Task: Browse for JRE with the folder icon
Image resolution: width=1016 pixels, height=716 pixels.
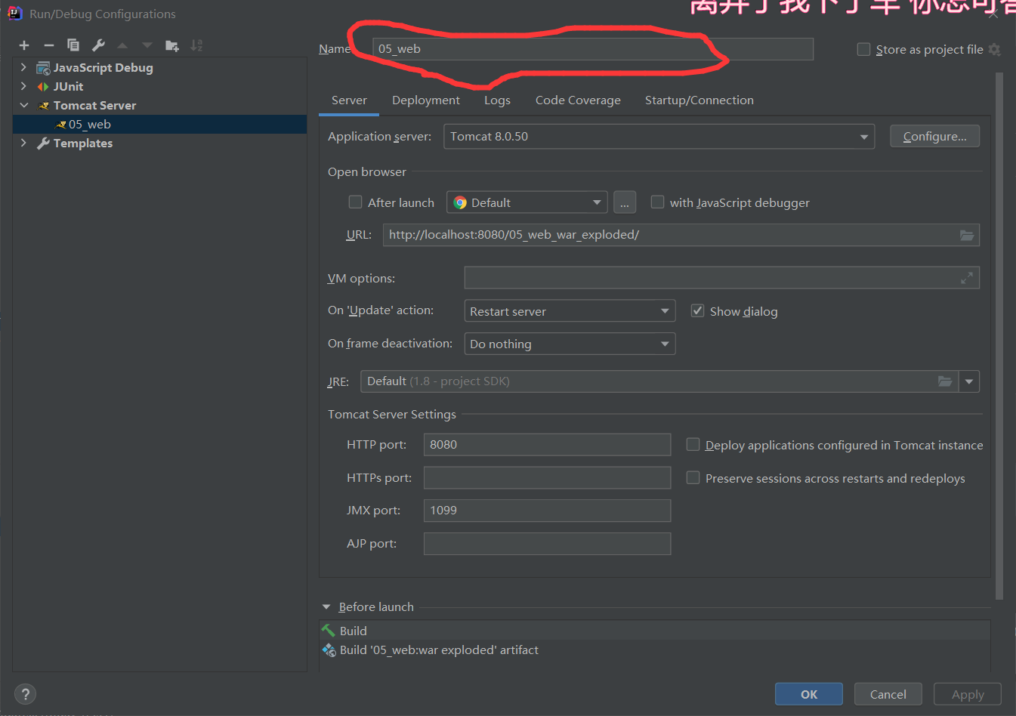Action: click(x=945, y=381)
